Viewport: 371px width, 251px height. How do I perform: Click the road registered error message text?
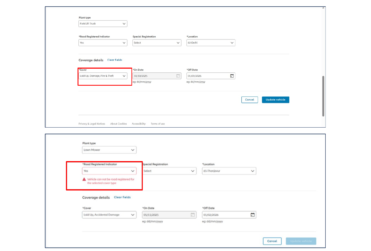111,181
